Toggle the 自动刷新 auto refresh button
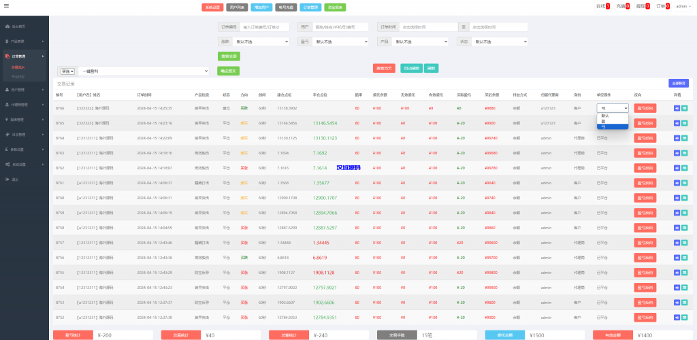 point(410,68)
